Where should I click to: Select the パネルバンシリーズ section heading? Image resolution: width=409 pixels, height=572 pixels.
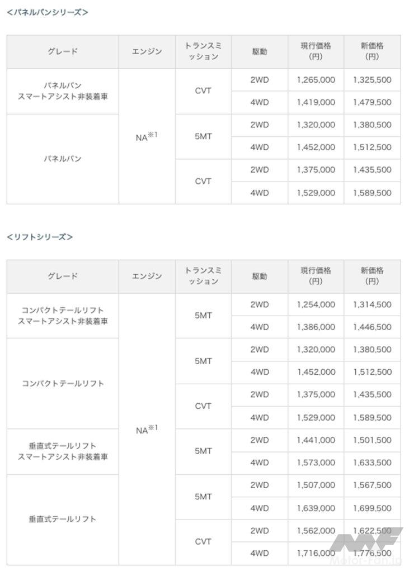coord(48,12)
